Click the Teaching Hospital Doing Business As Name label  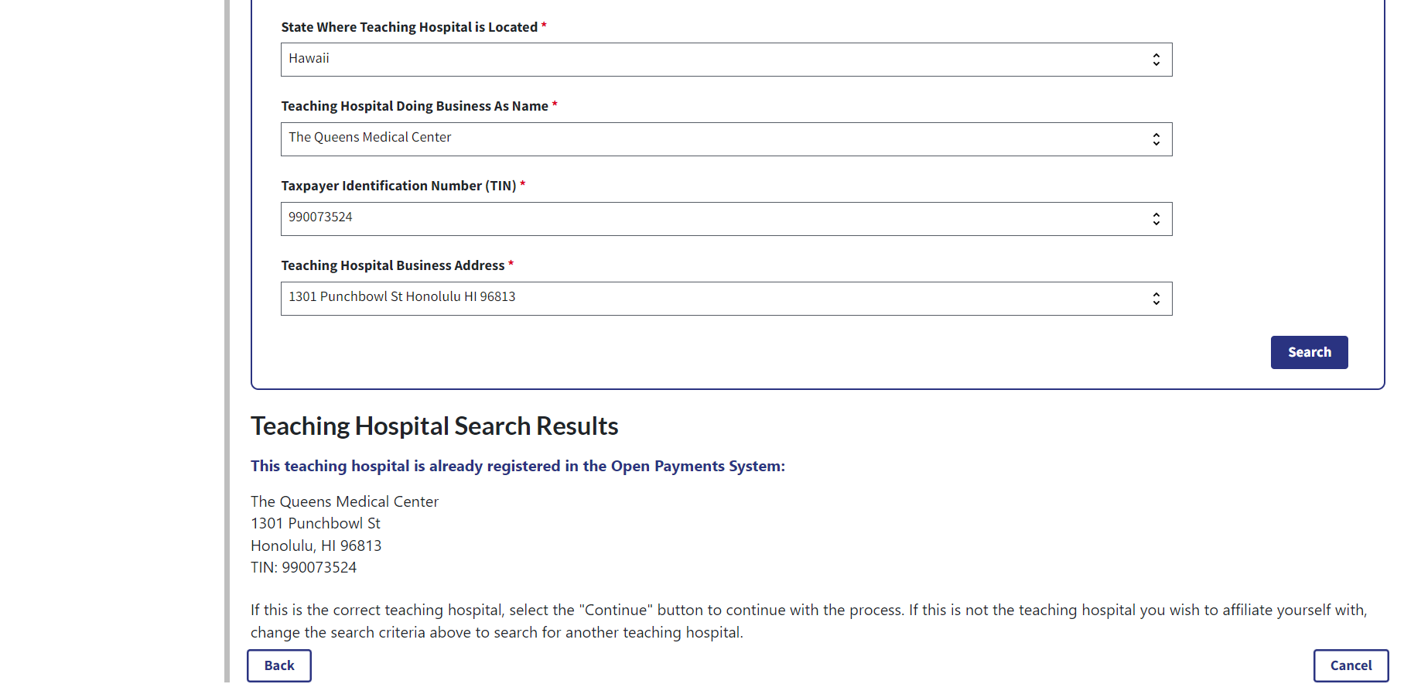(415, 106)
